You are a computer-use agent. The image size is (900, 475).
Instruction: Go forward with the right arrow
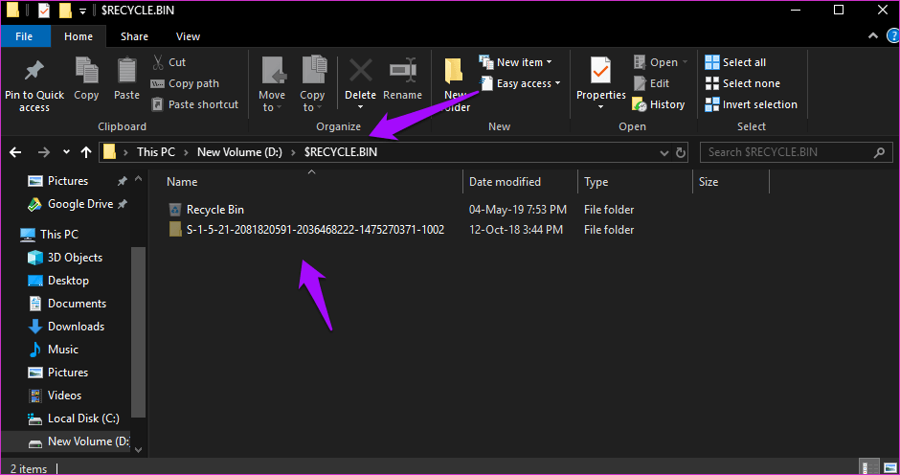coord(44,152)
